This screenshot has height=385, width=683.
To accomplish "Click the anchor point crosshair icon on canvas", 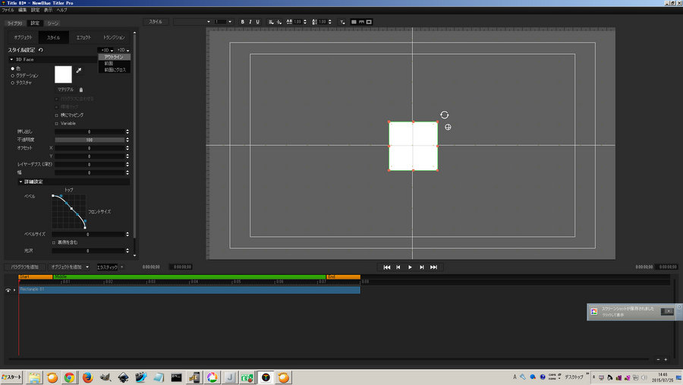I will 448,127.
